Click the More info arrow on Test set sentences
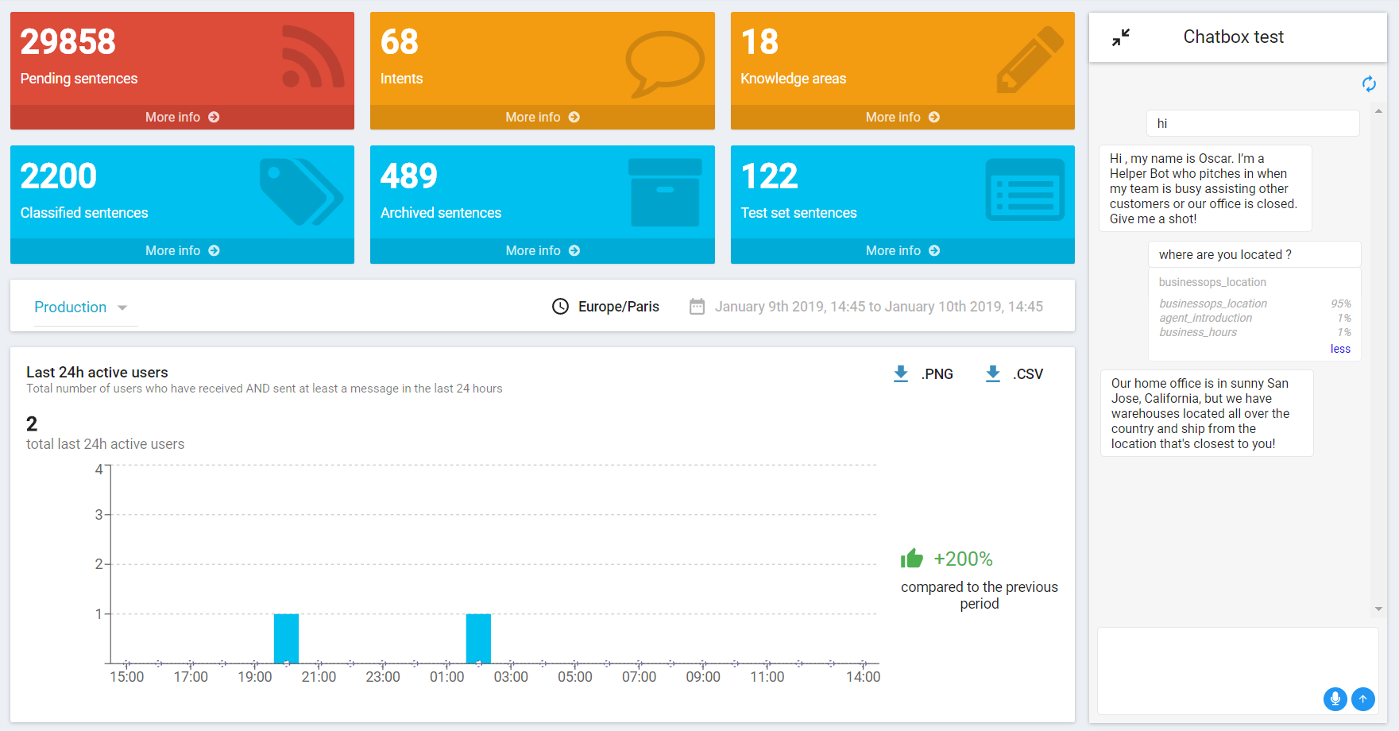Viewport: 1399px width, 731px height. (934, 250)
